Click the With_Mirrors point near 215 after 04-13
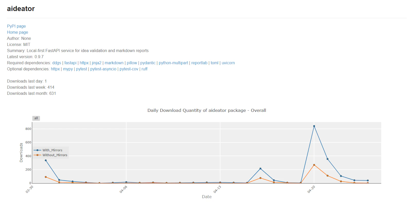Viewport: 412px width, 203px height. 260,168
